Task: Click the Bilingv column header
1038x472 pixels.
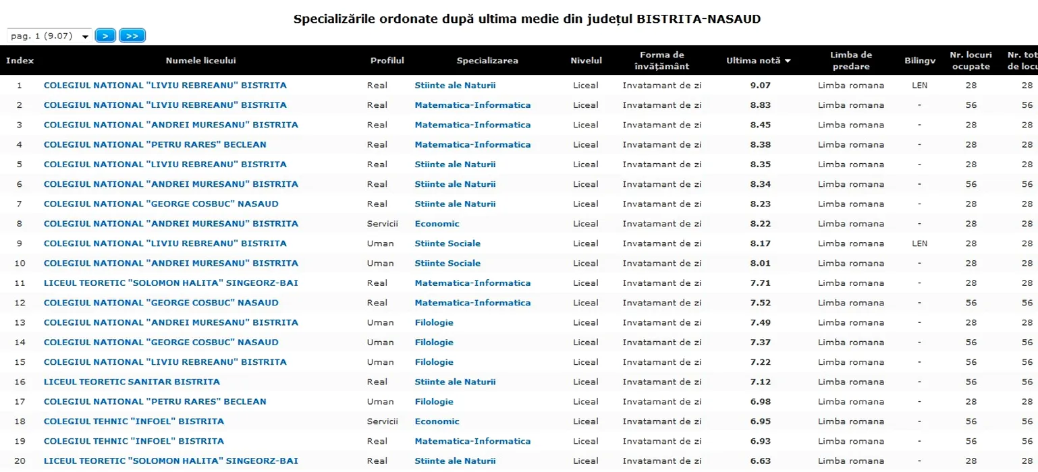Action: [920, 61]
